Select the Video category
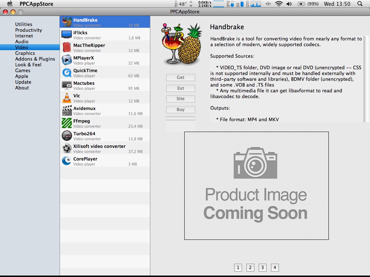370x277 pixels. coord(30,47)
